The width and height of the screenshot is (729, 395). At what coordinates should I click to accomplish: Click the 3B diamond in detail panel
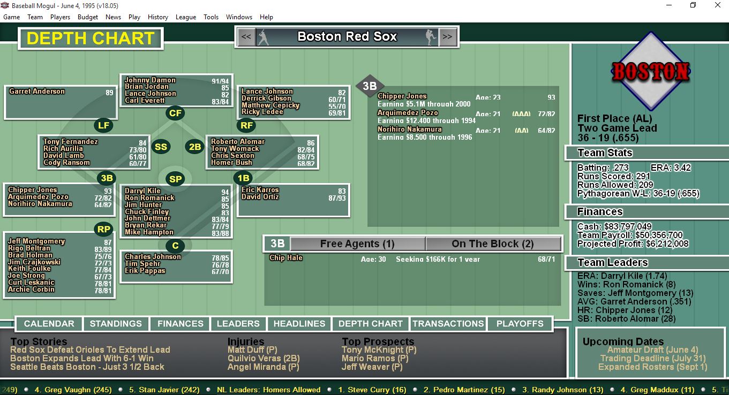[x=370, y=86]
